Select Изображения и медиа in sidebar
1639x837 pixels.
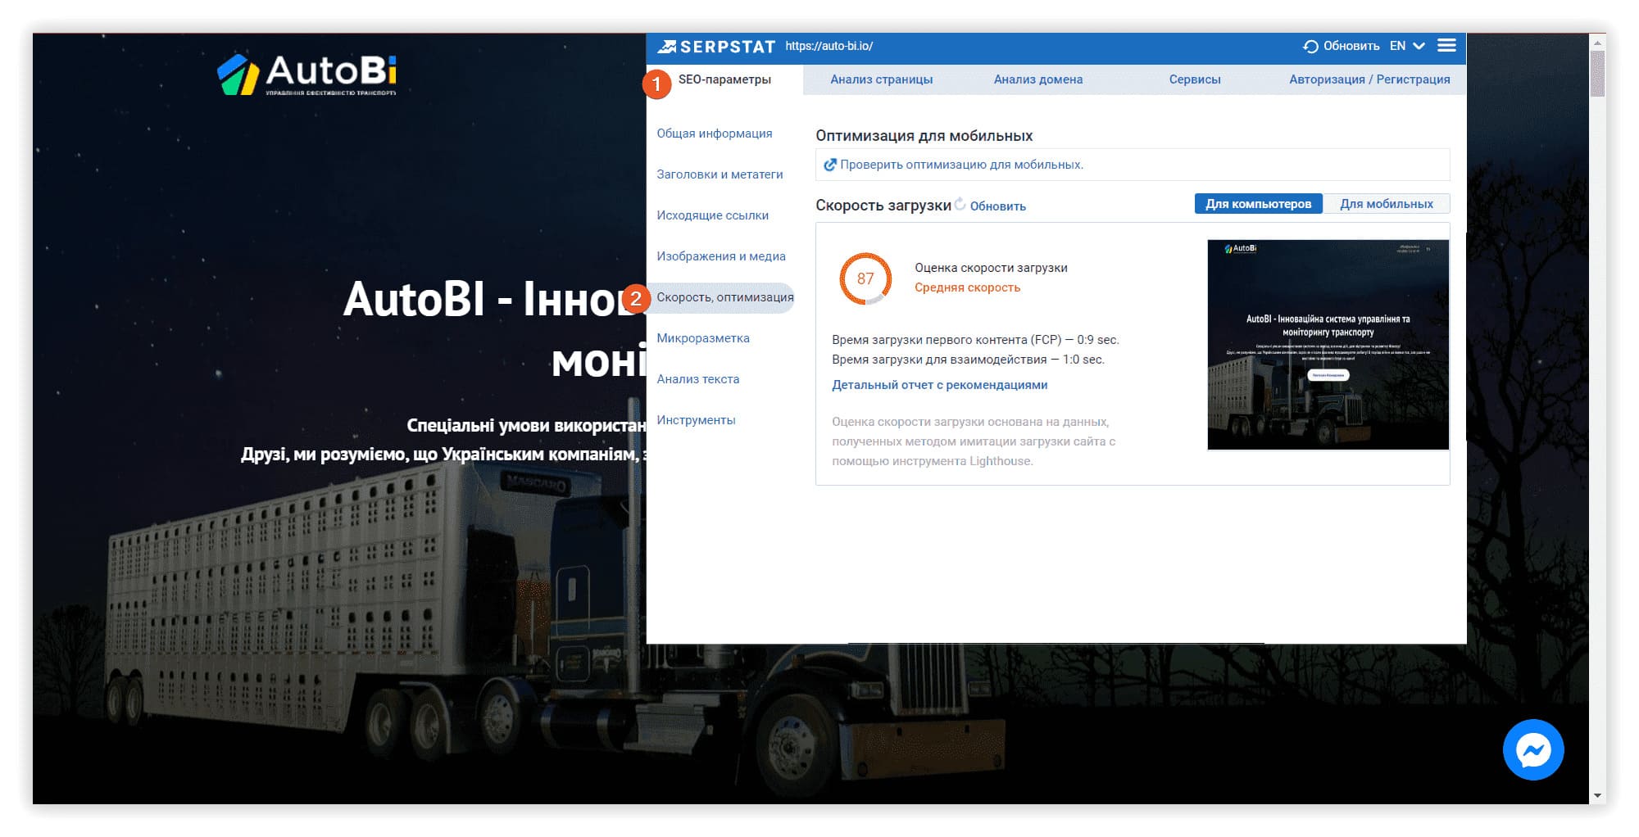coord(720,256)
